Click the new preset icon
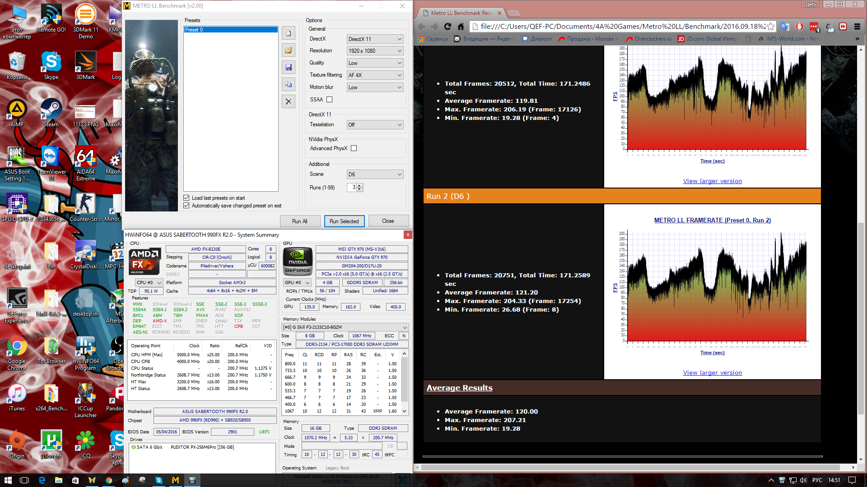This screenshot has width=867, height=487. [x=289, y=33]
